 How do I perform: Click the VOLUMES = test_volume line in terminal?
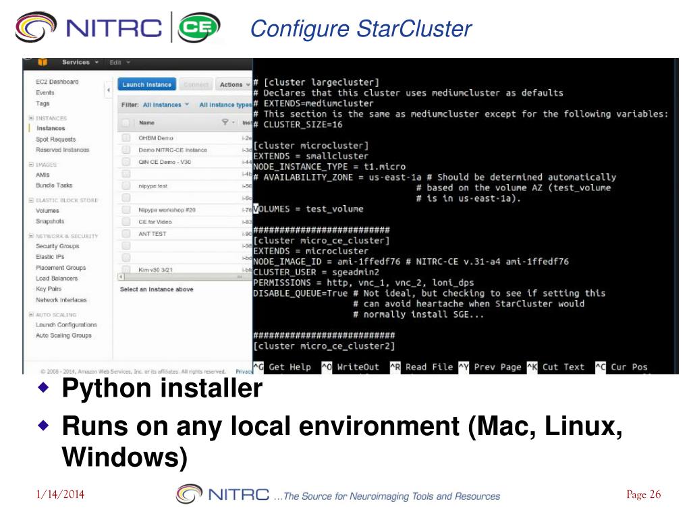click(x=308, y=209)
